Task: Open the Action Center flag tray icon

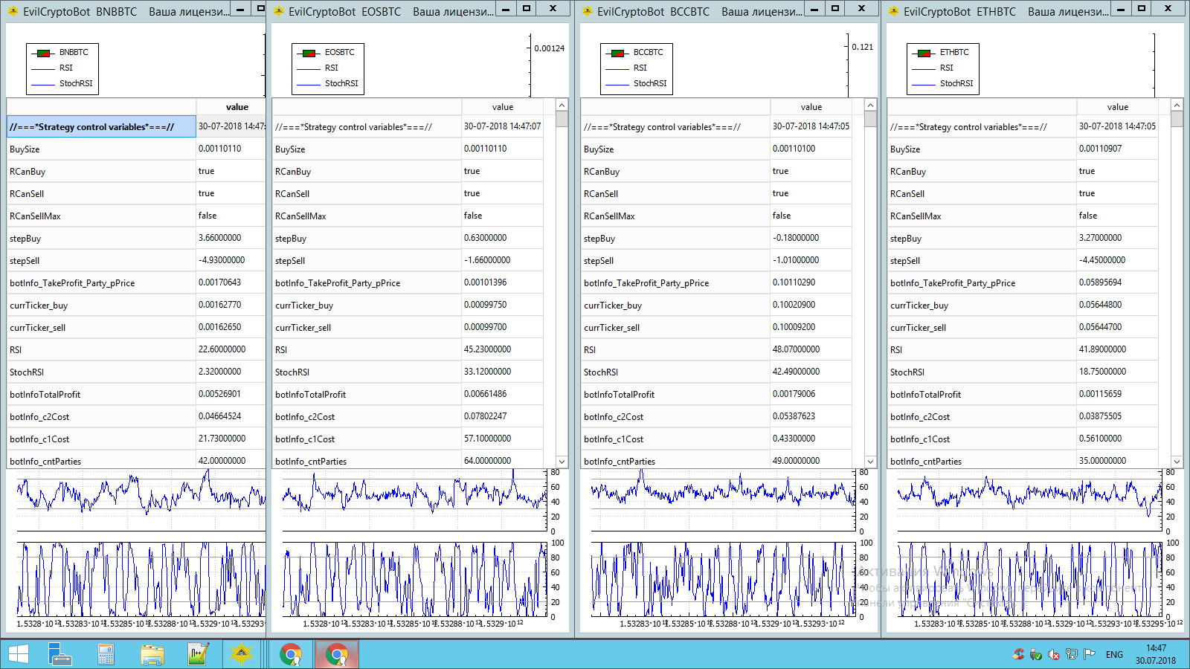Action: [1090, 654]
